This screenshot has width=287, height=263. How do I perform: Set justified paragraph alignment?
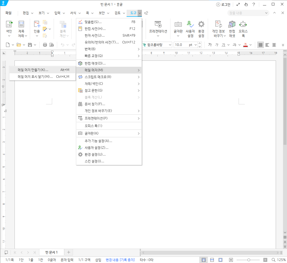(x=260, y=45)
